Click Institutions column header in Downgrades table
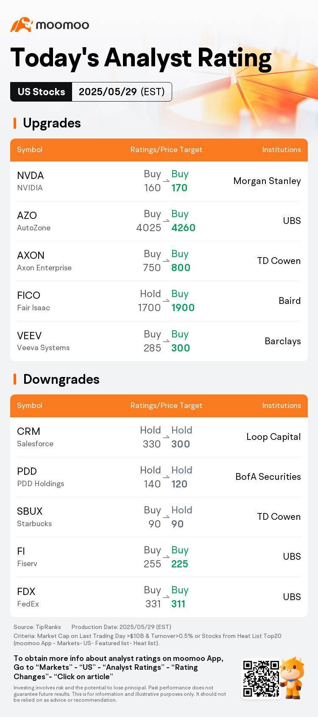 [x=282, y=405]
